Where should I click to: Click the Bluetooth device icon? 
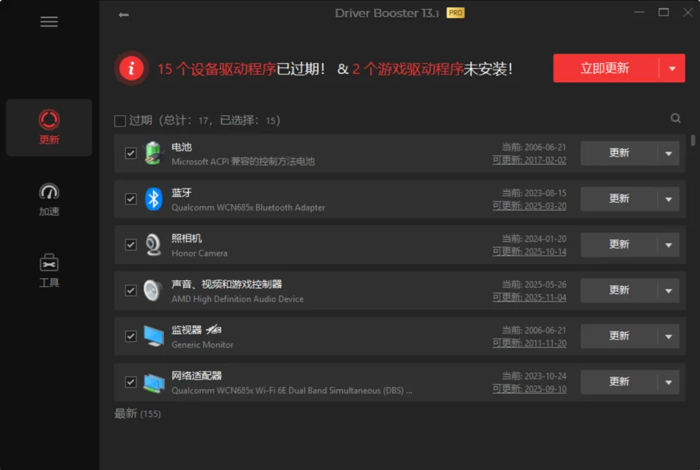point(153,199)
